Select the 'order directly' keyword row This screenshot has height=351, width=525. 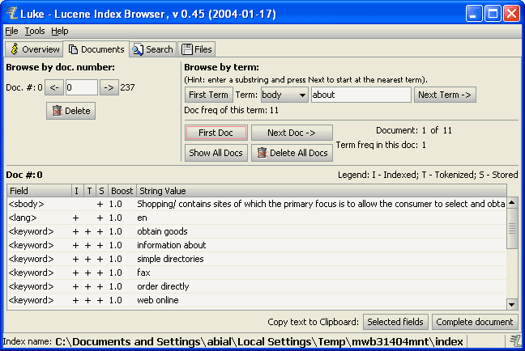tap(257, 286)
